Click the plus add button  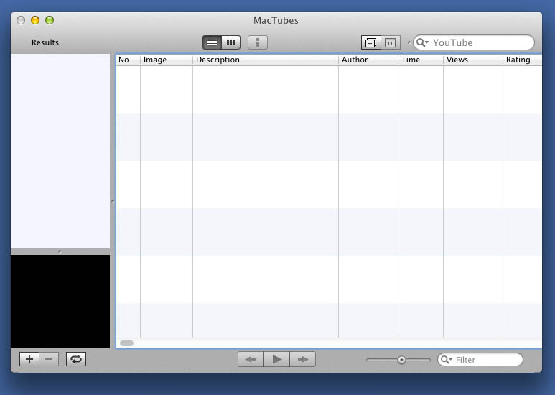pos(29,359)
